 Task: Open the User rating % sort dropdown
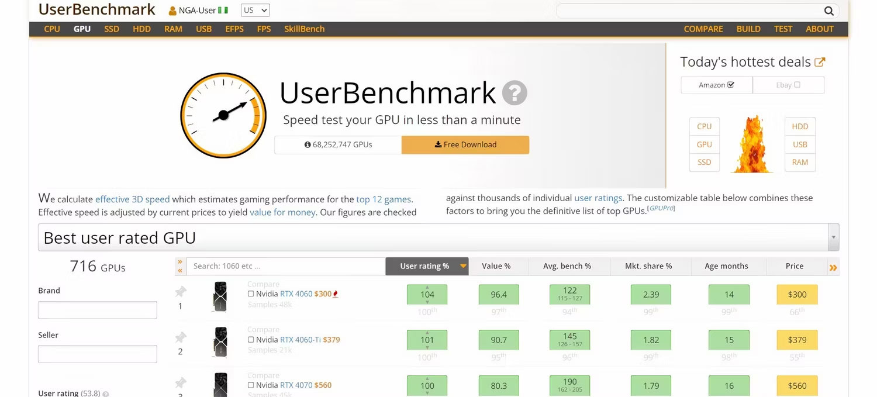pos(427,266)
